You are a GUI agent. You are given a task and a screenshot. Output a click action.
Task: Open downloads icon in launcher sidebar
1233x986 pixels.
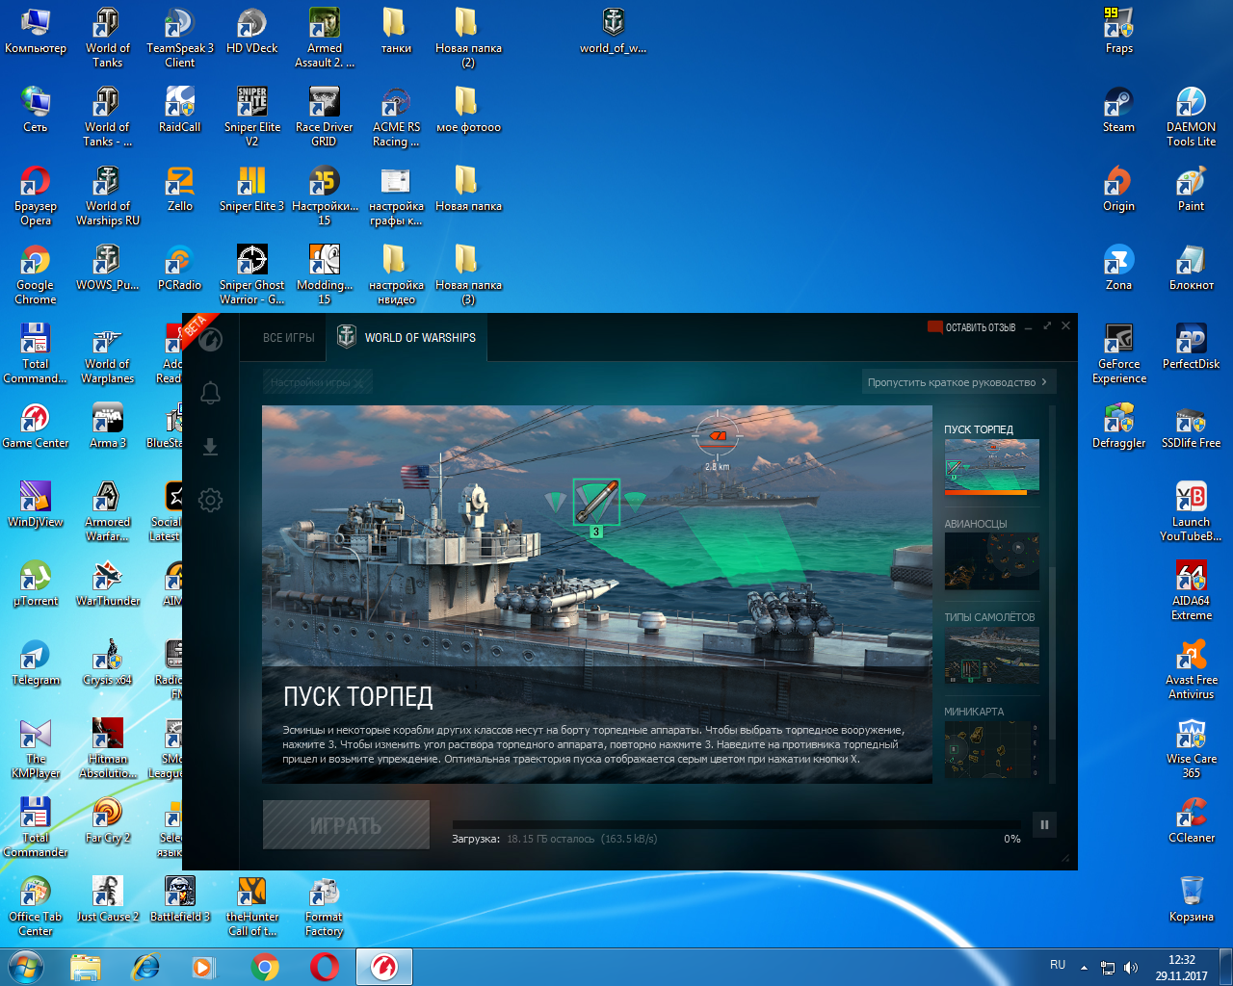[x=210, y=447]
